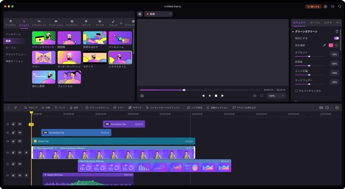
Task: Expand the Effect-Spinning02 dropdown on video clip
Action: pos(56,148)
